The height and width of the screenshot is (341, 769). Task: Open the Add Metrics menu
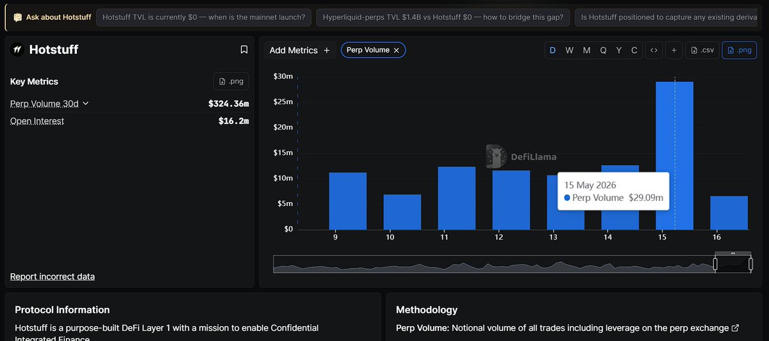pyautogui.click(x=299, y=50)
